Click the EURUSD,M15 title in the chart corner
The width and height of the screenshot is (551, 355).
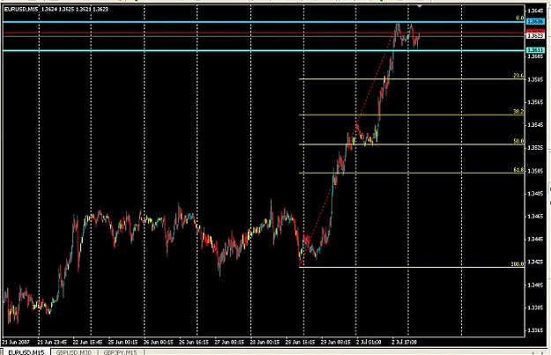click(x=21, y=10)
